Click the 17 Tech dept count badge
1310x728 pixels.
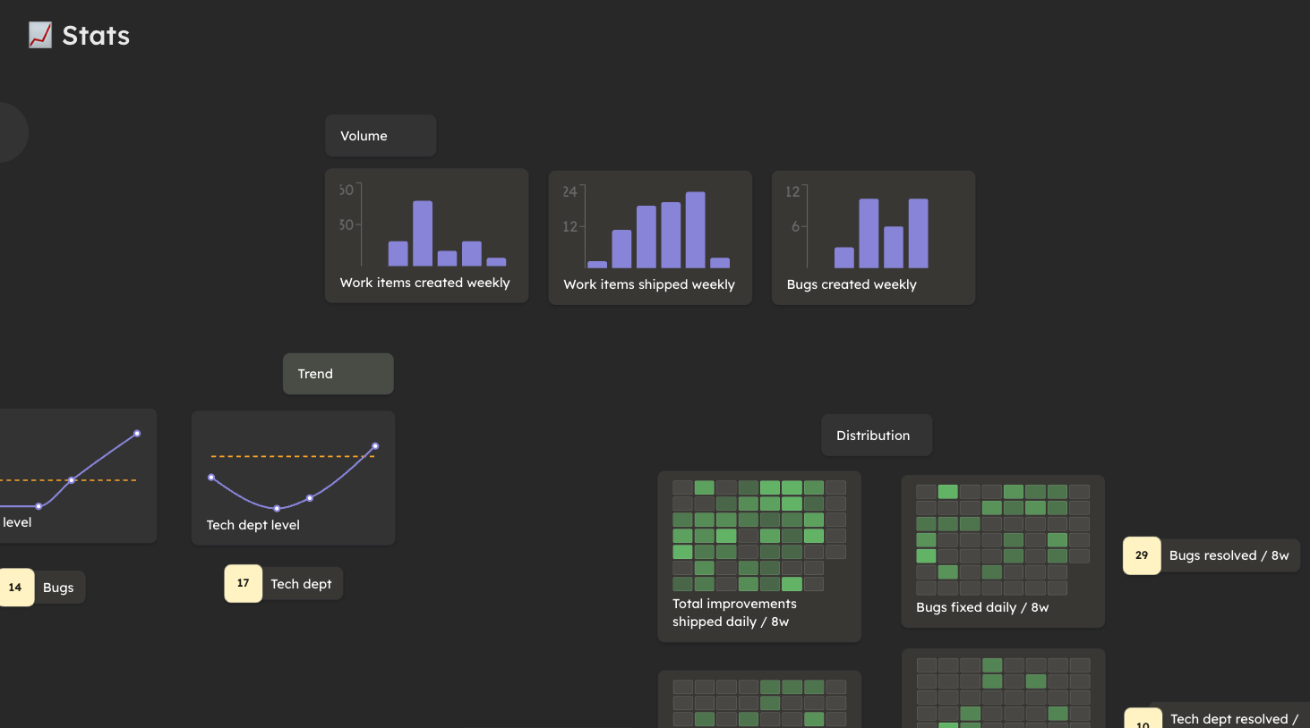(x=244, y=583)
